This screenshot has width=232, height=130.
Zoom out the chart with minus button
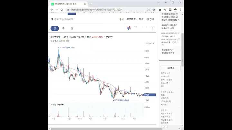(x=145, y=28)
